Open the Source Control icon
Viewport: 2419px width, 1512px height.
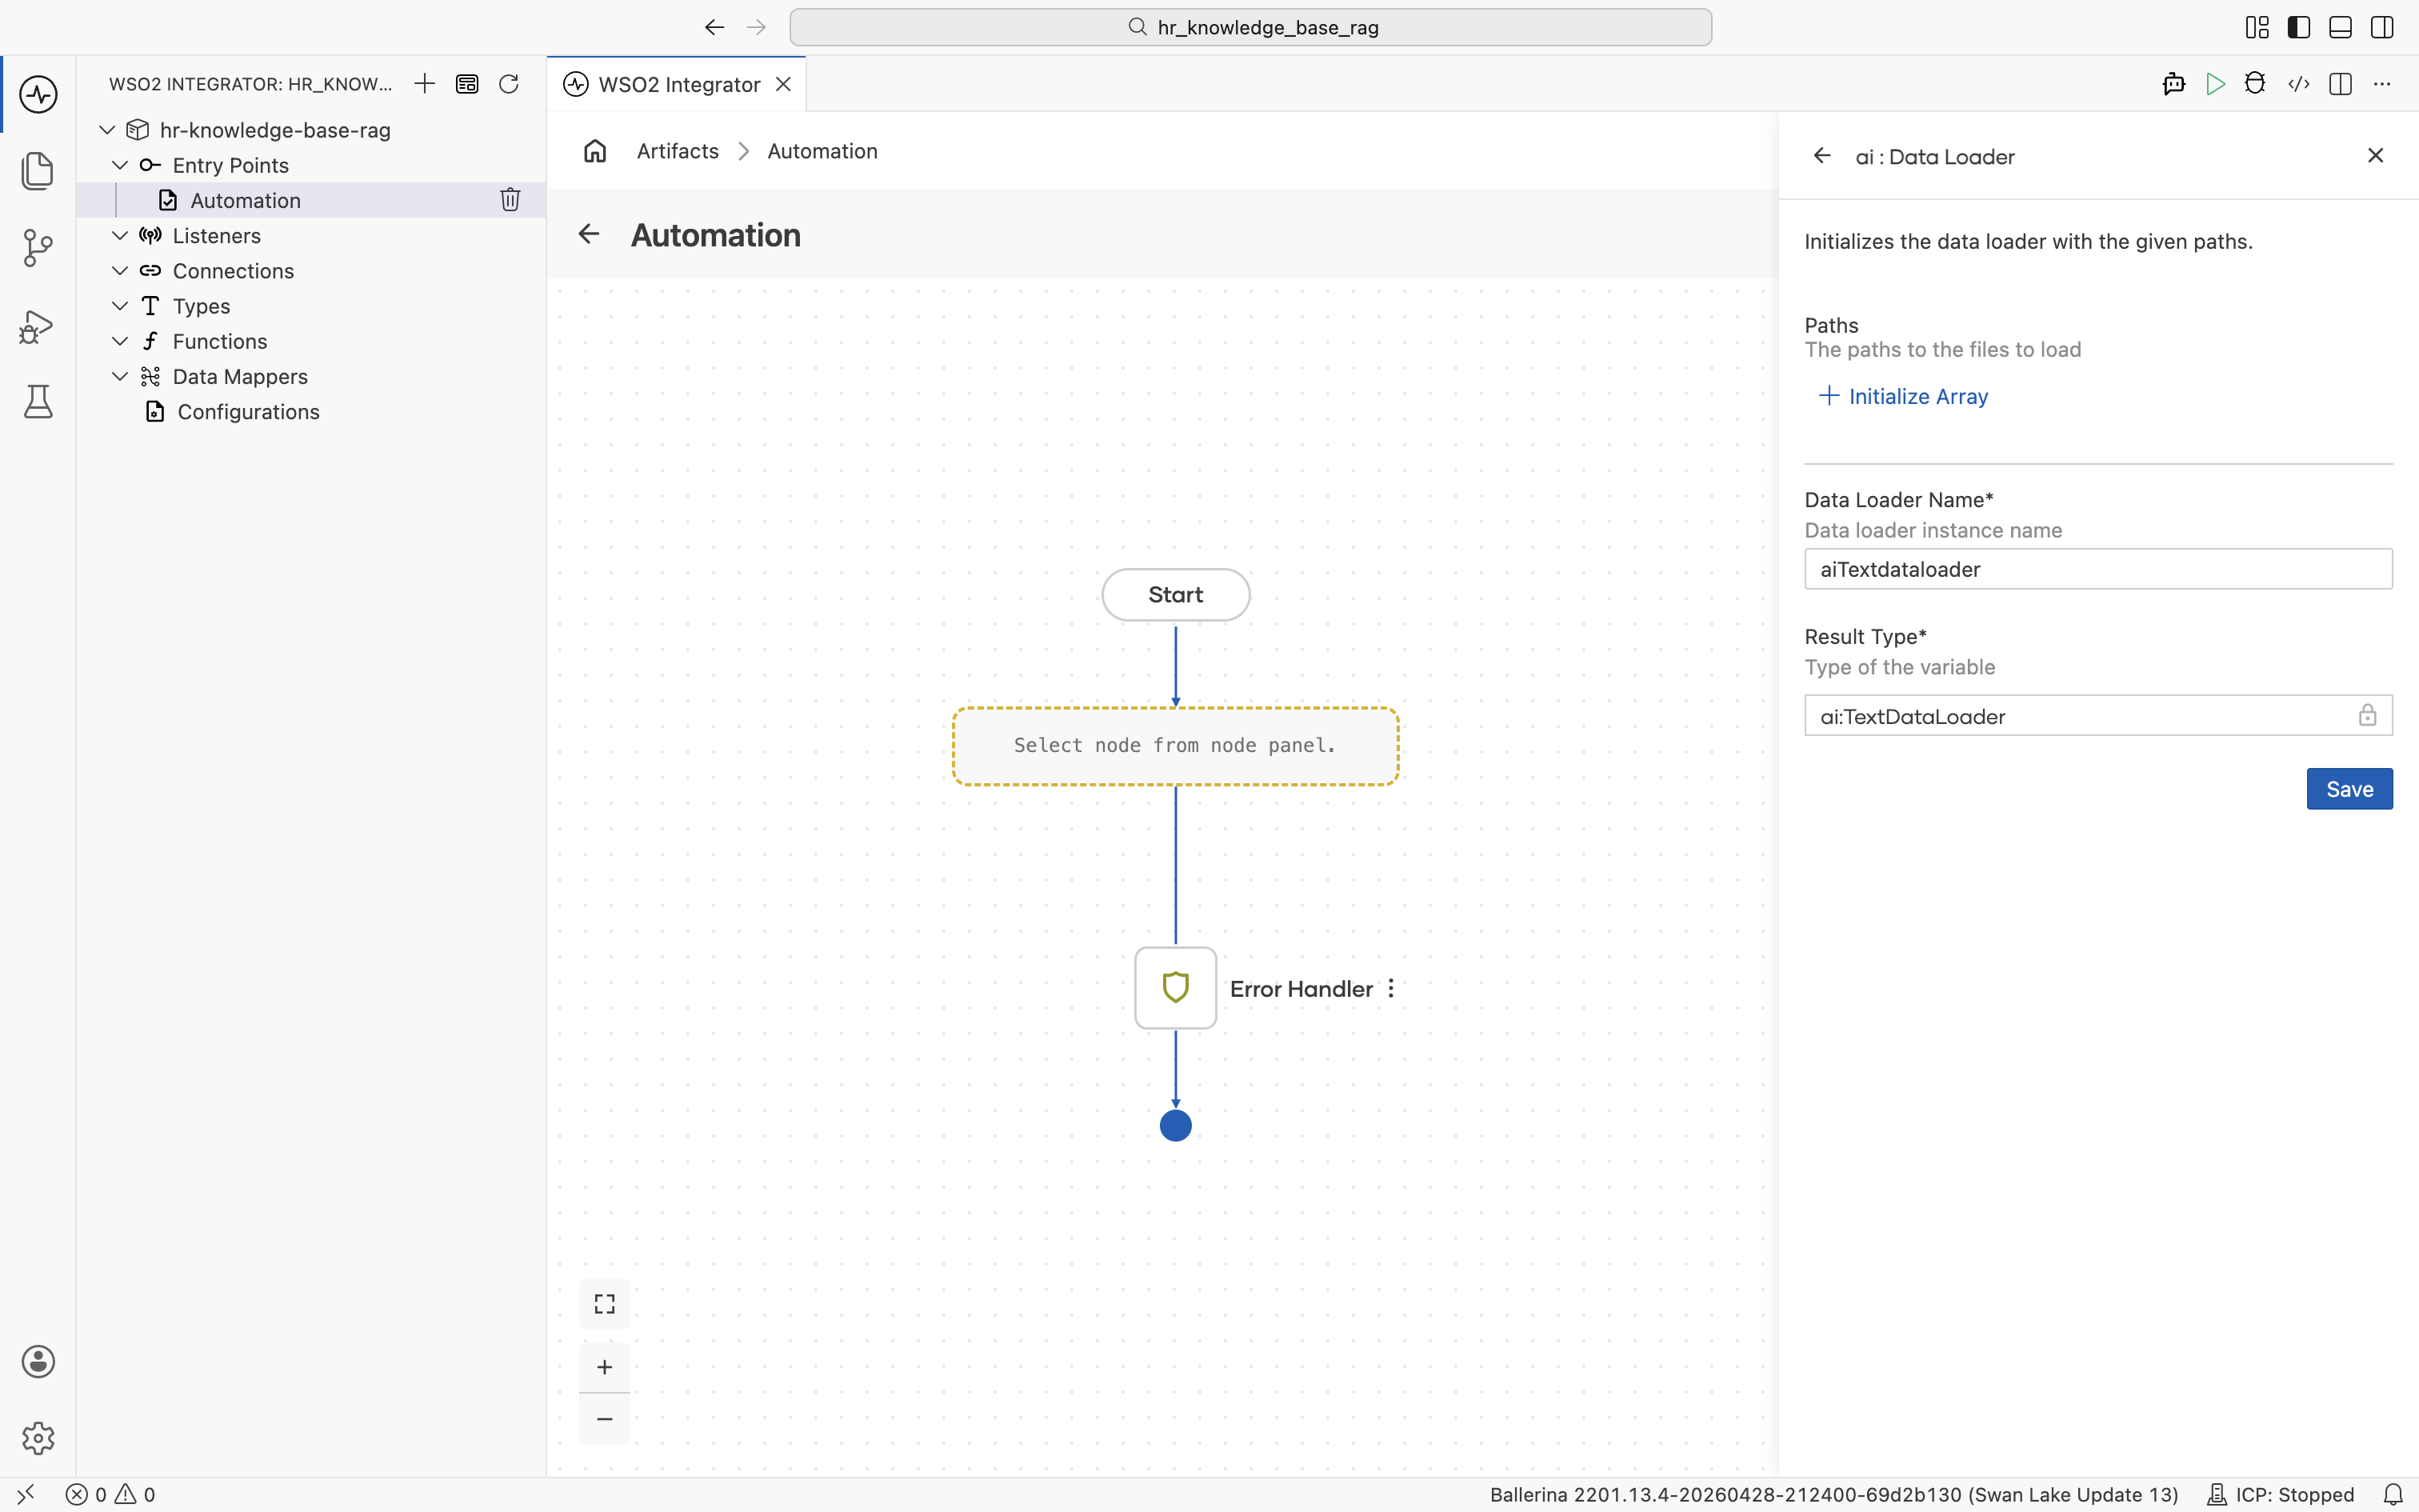(38, 248)
